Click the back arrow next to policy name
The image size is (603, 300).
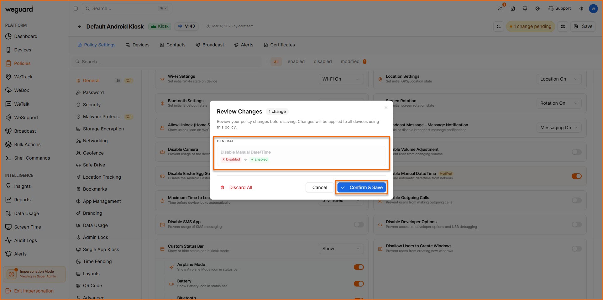pyautogui.click(x=80, y=26)
